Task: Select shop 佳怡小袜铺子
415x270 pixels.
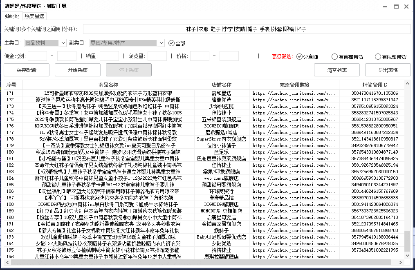Action: (222, 145)
